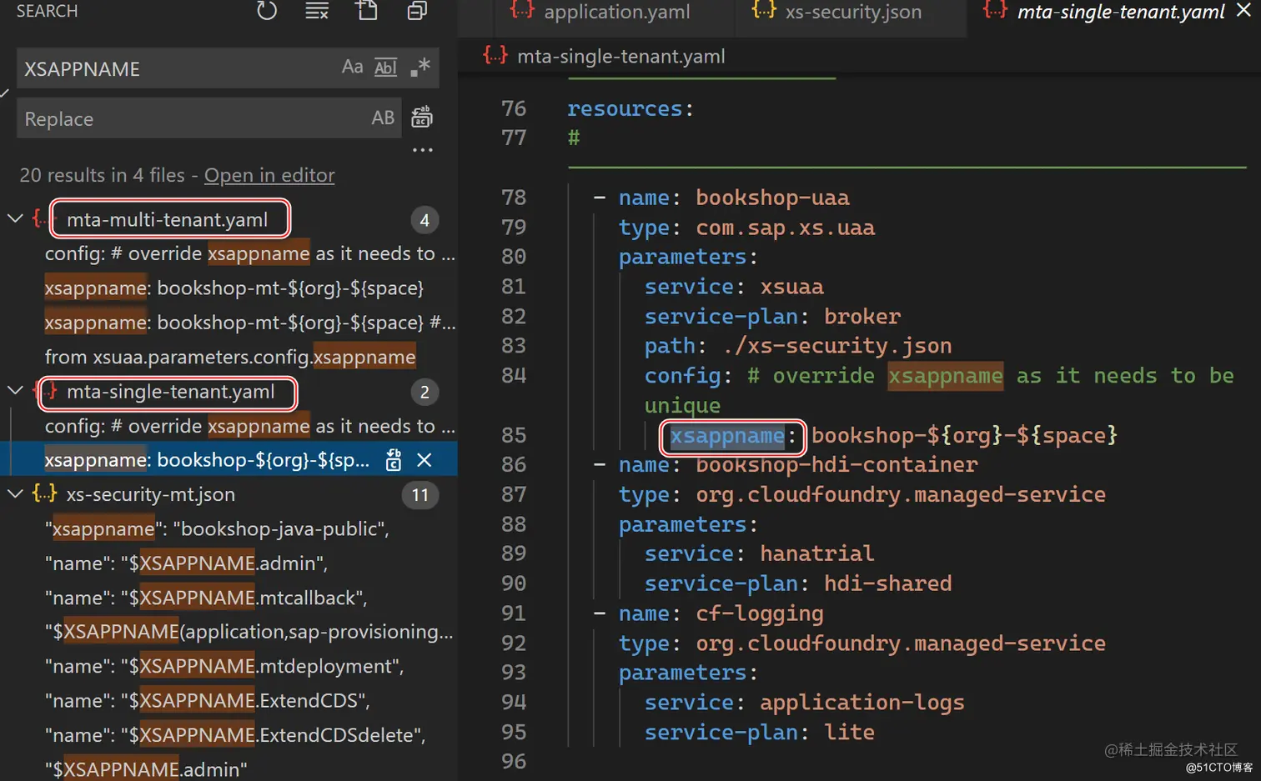Toggle search details ellipsis
1261x781 pixels.
click(422, 150)
